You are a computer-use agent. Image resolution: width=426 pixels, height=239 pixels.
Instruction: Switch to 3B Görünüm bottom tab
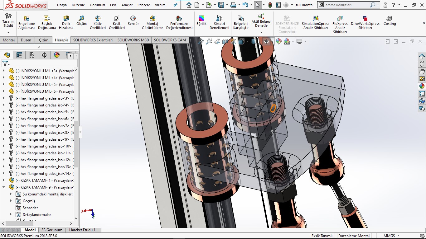(x=52, y=230)
